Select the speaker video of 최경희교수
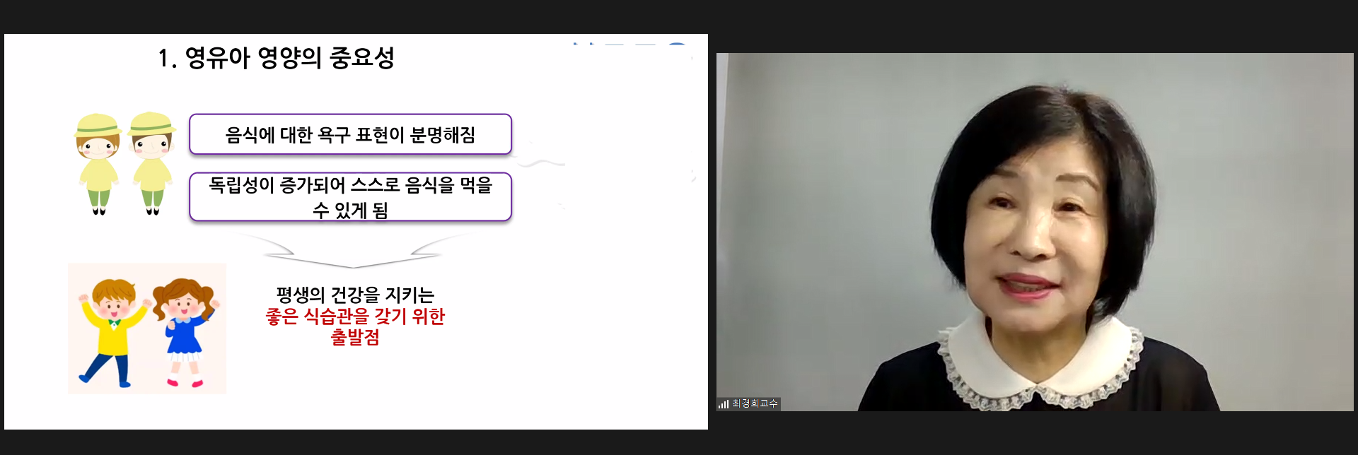 [x=1035, y=232]
